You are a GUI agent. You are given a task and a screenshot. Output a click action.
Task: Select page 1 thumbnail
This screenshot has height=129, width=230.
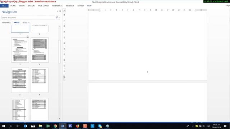point(20,29)
